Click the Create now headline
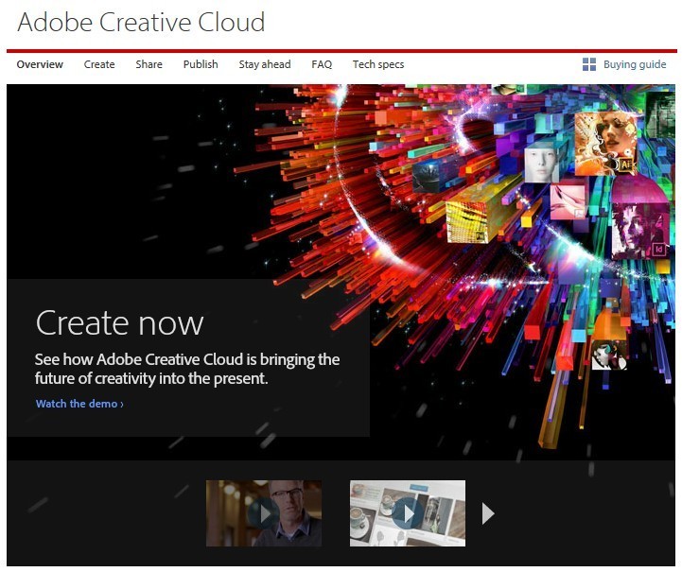This screenshot has height=572, width=682. pyautogui.click(x=119, y=323)
